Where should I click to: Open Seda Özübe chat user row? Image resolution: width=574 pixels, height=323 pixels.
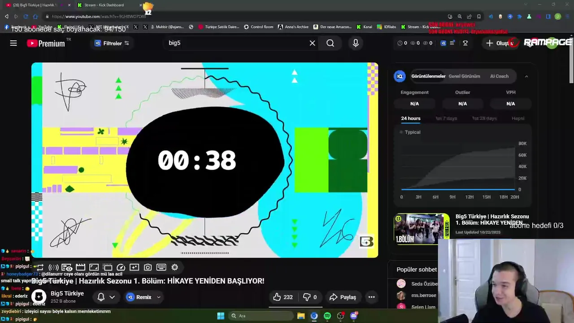point(417,284)
